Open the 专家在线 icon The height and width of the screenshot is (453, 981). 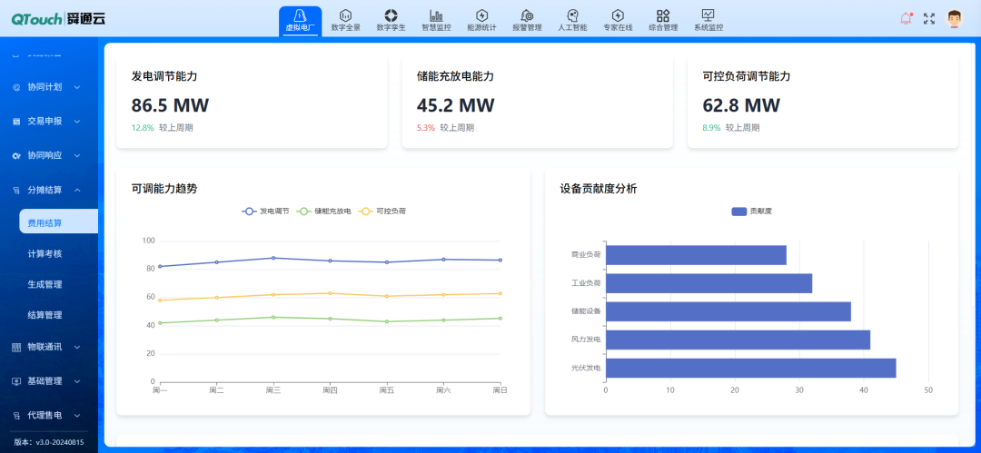pyautogui.click(x=618, y=15)
